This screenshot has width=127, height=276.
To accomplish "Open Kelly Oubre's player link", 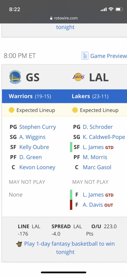I will [x=34, y=147].
